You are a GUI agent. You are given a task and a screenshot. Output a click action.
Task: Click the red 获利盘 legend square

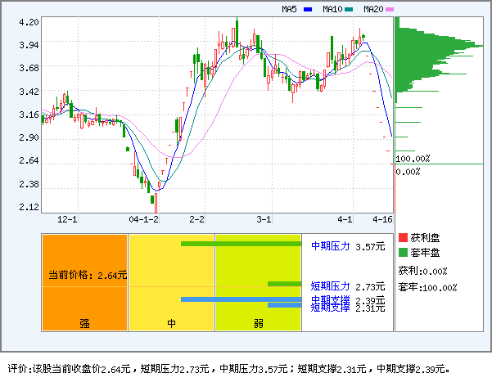click(x=403, y=238)
